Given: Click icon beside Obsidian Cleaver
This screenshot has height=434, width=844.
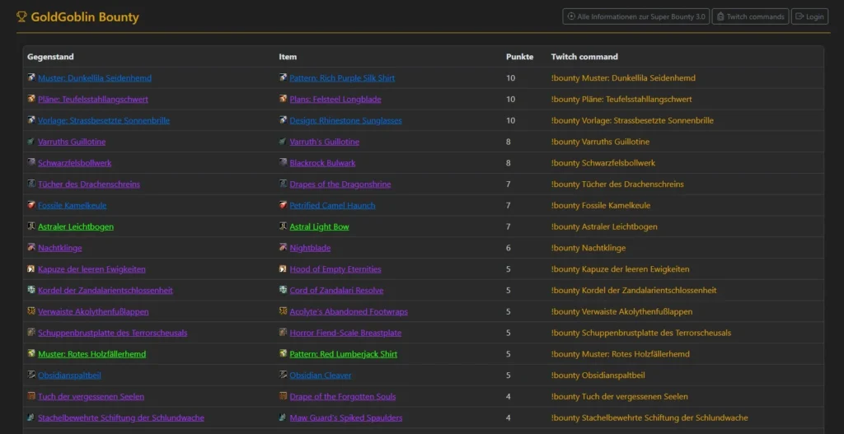Looking at the screenshot, I should click(x=284, y=376).
